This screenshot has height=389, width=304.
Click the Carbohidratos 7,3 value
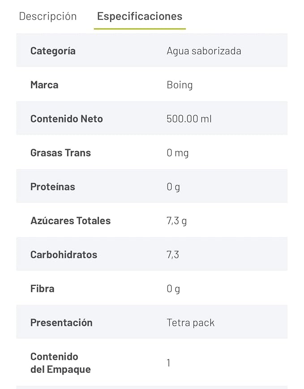[x=173, y=255]
